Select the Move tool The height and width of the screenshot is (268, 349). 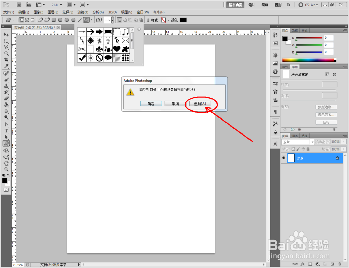click(6, 35)
